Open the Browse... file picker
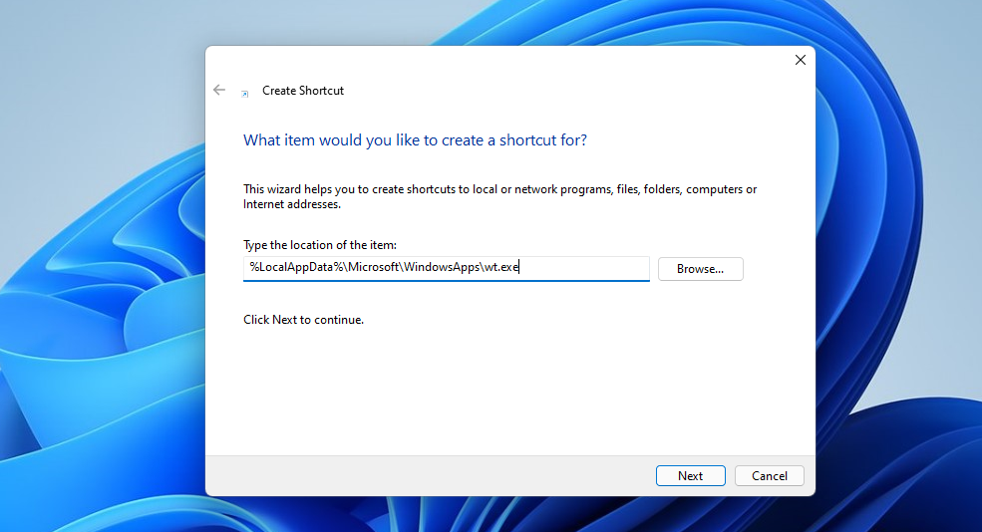The height and width of the screenshot is (532, 982). 700,269
